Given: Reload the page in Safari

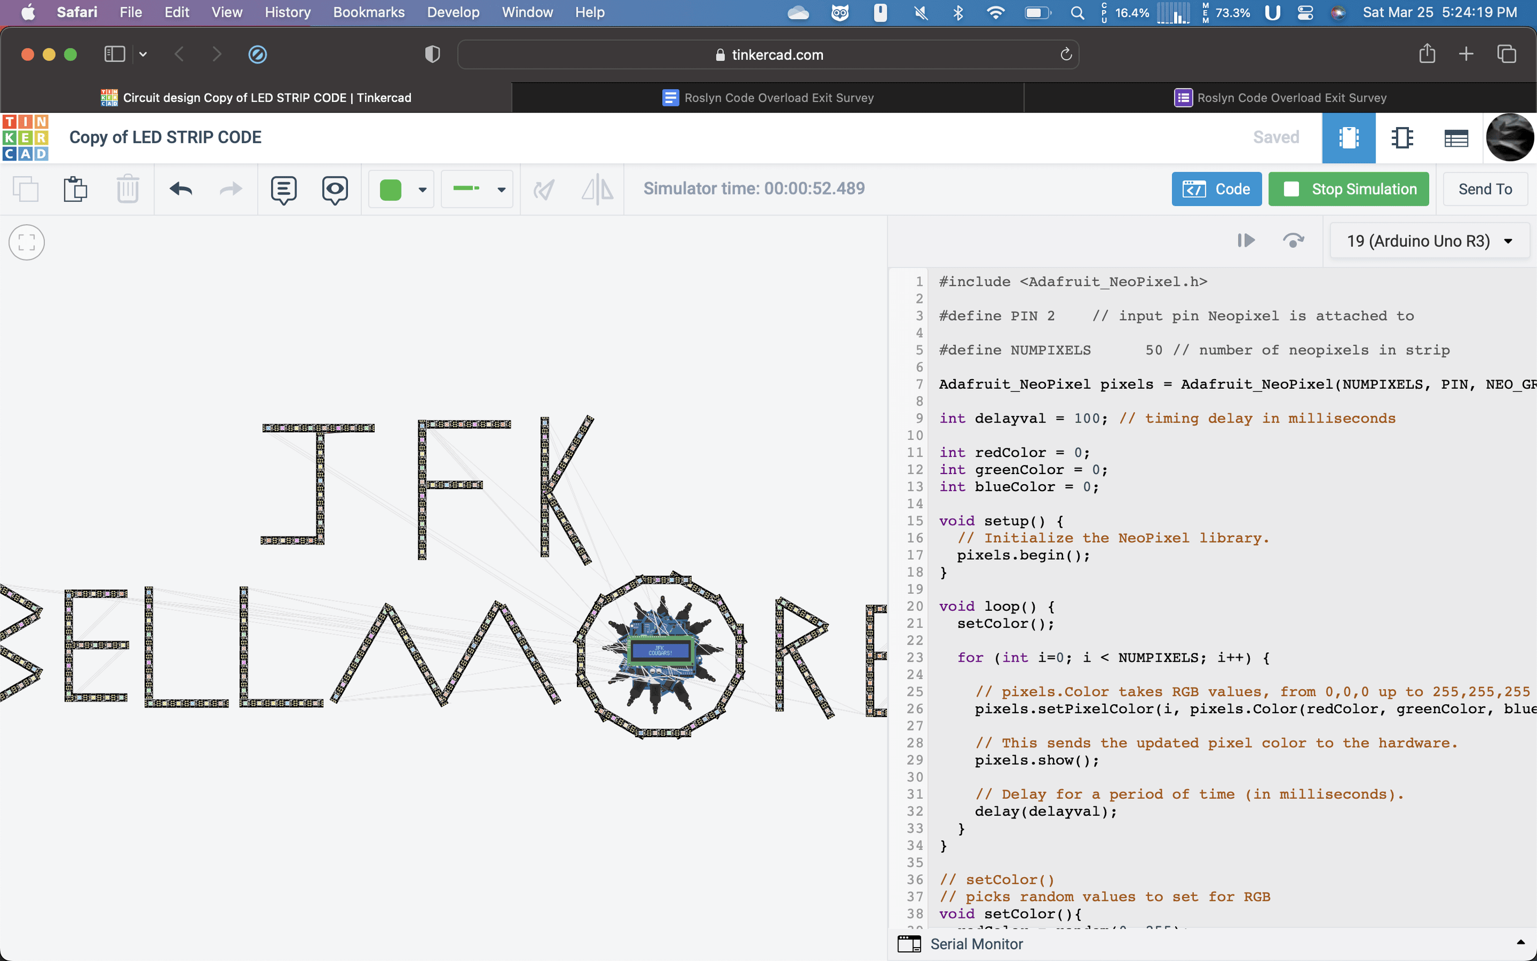Looking at the screenshot, I should [1066, 55].
